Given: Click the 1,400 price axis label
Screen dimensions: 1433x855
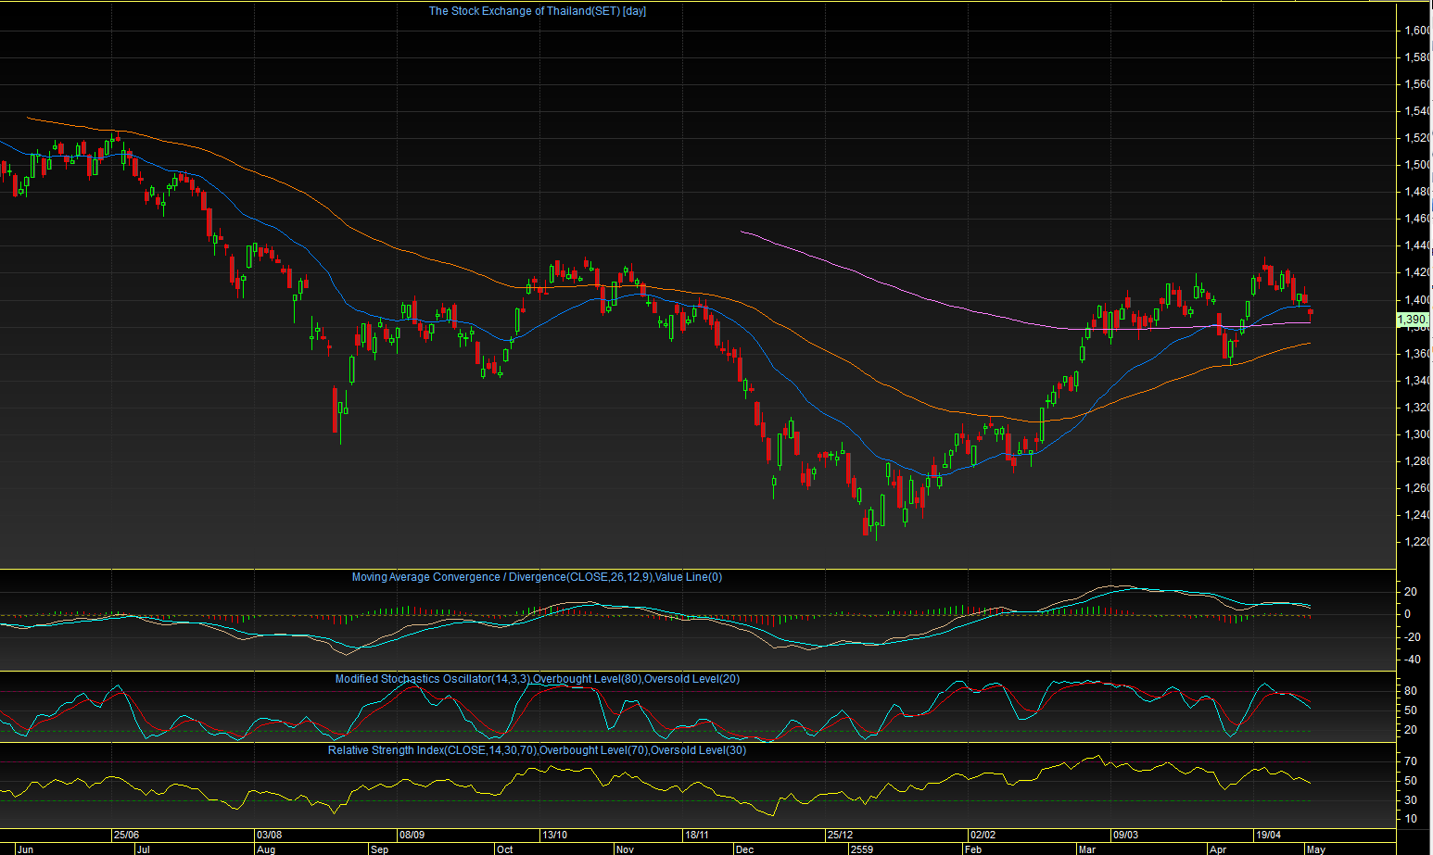Looking at the screenshot, I should coord(1417,300).
